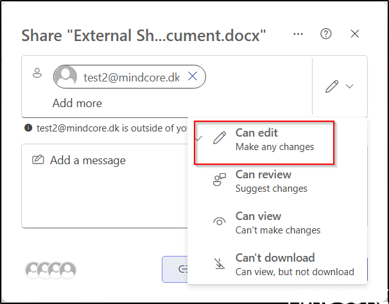Image resolution: width=389 pixels, height=304 pixels.
Task: Expand the permission chevron dropdown
Action: tap(349, 86)
